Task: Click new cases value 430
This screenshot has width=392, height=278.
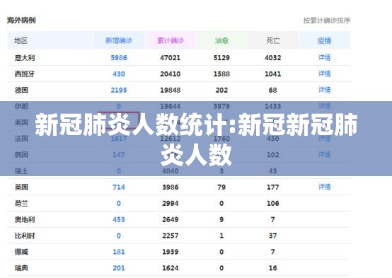Action: point(119,74)
